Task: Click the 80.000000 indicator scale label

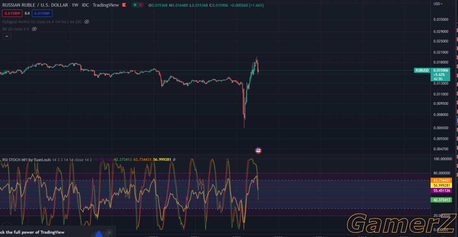Action: tap(441, 173)
